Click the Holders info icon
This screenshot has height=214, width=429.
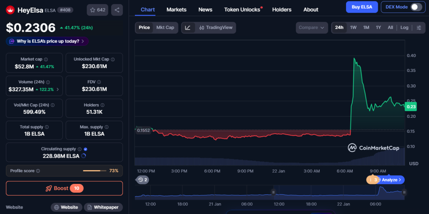click(102, 105)
